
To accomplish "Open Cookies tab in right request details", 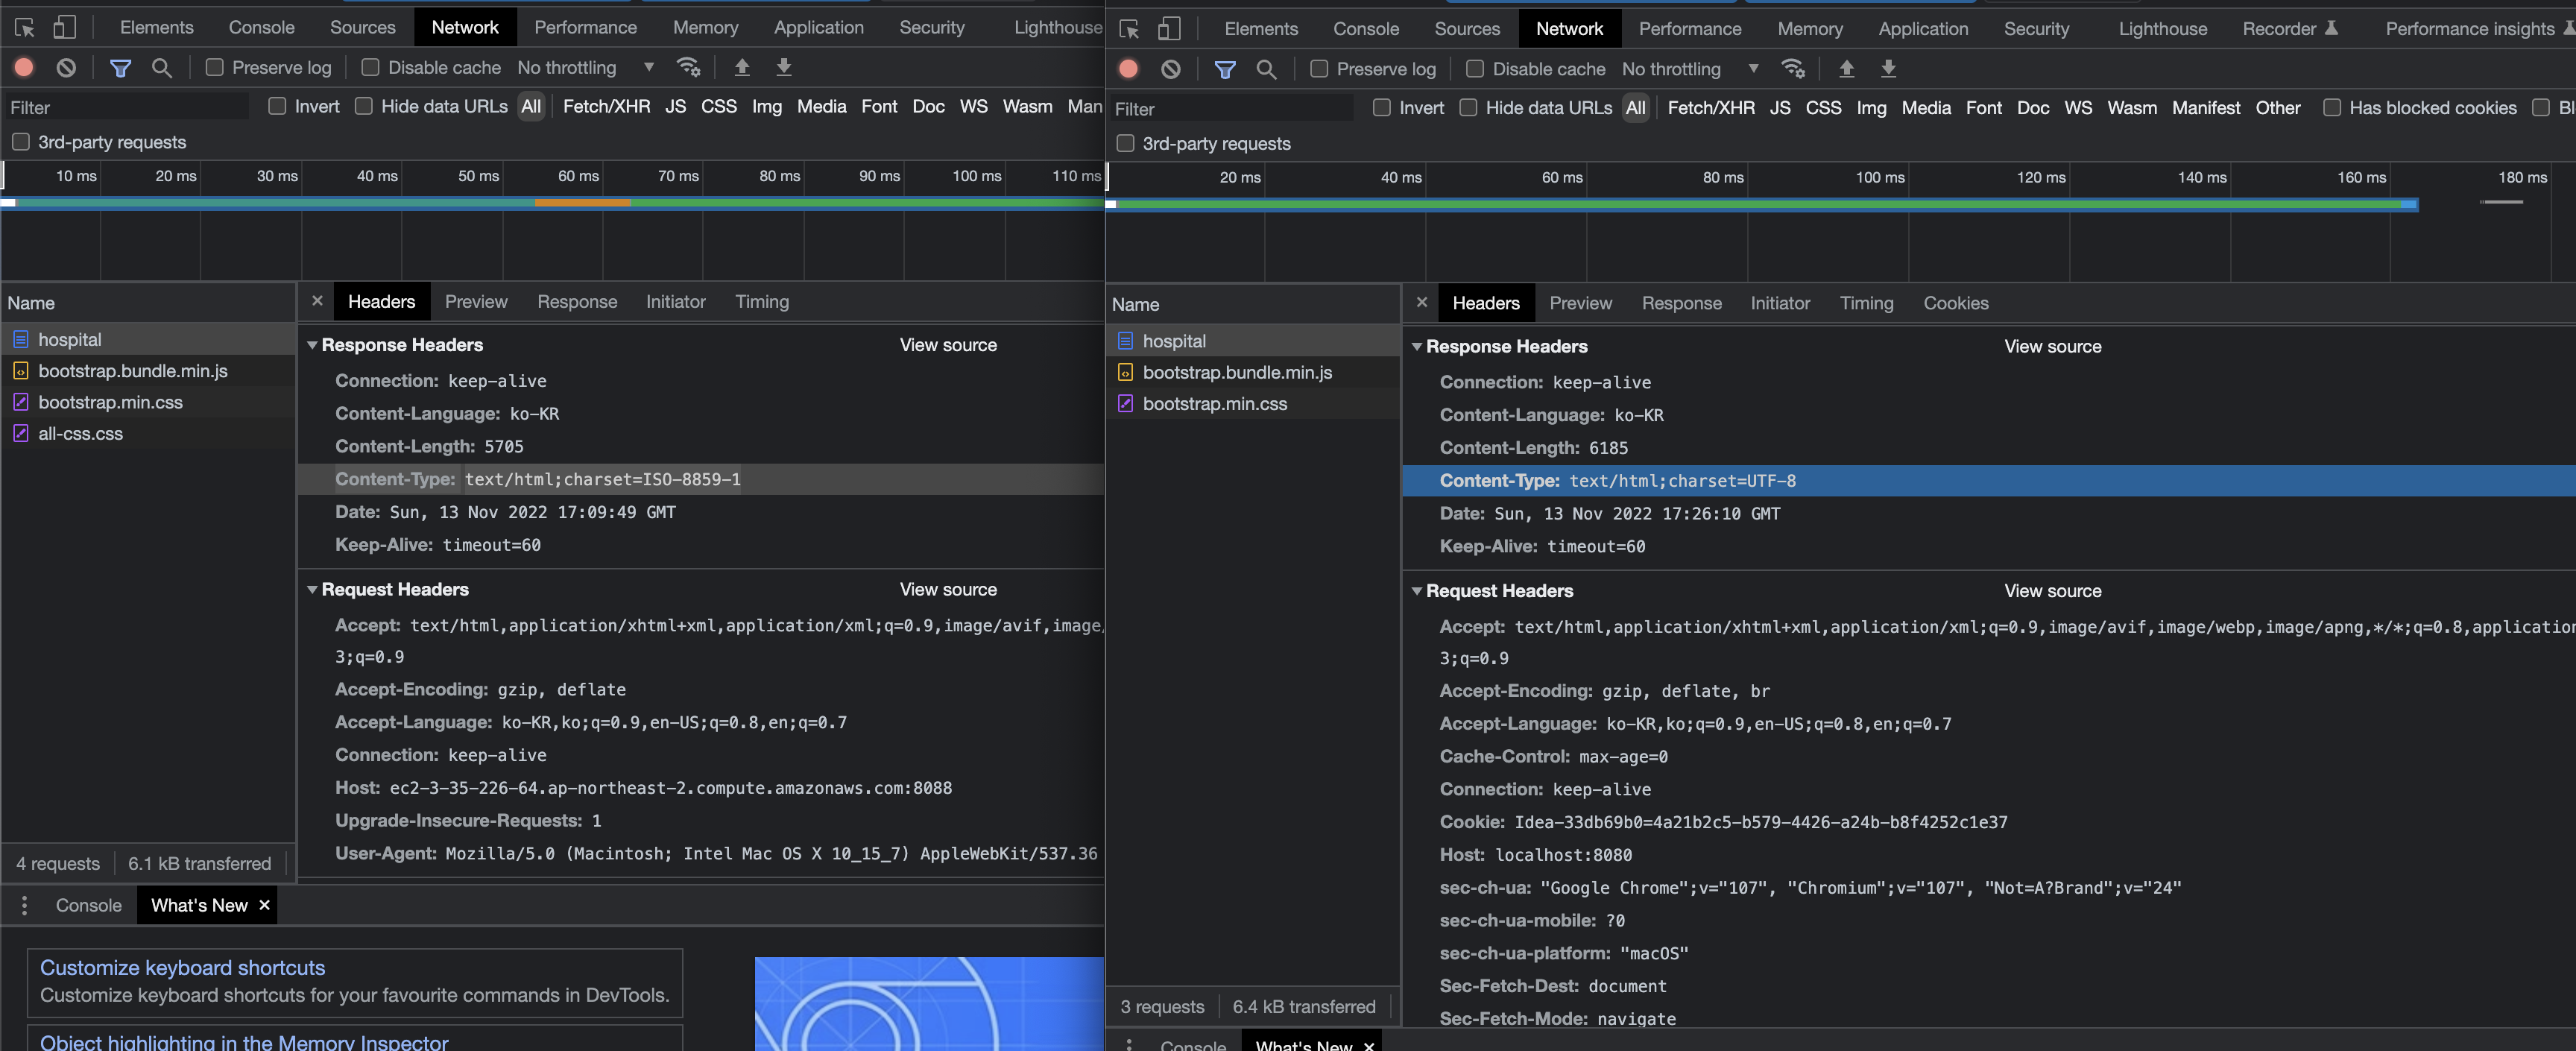I will point(1956,303).
